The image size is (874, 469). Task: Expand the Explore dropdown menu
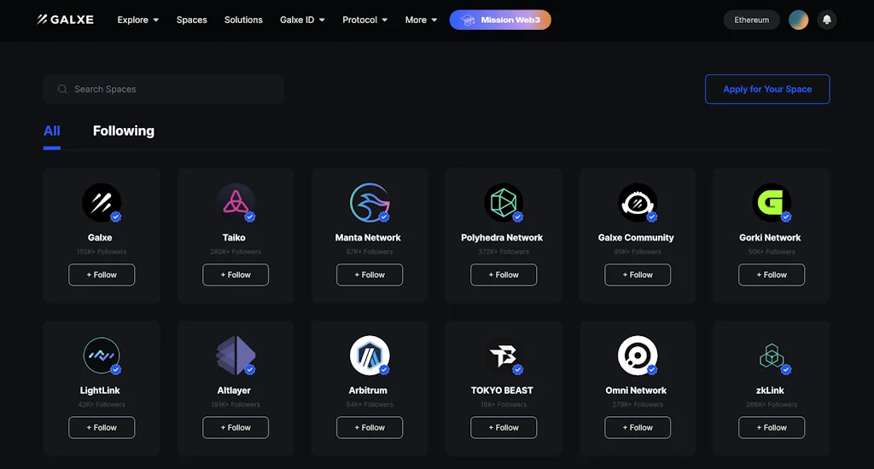click(x=138, y=20)
